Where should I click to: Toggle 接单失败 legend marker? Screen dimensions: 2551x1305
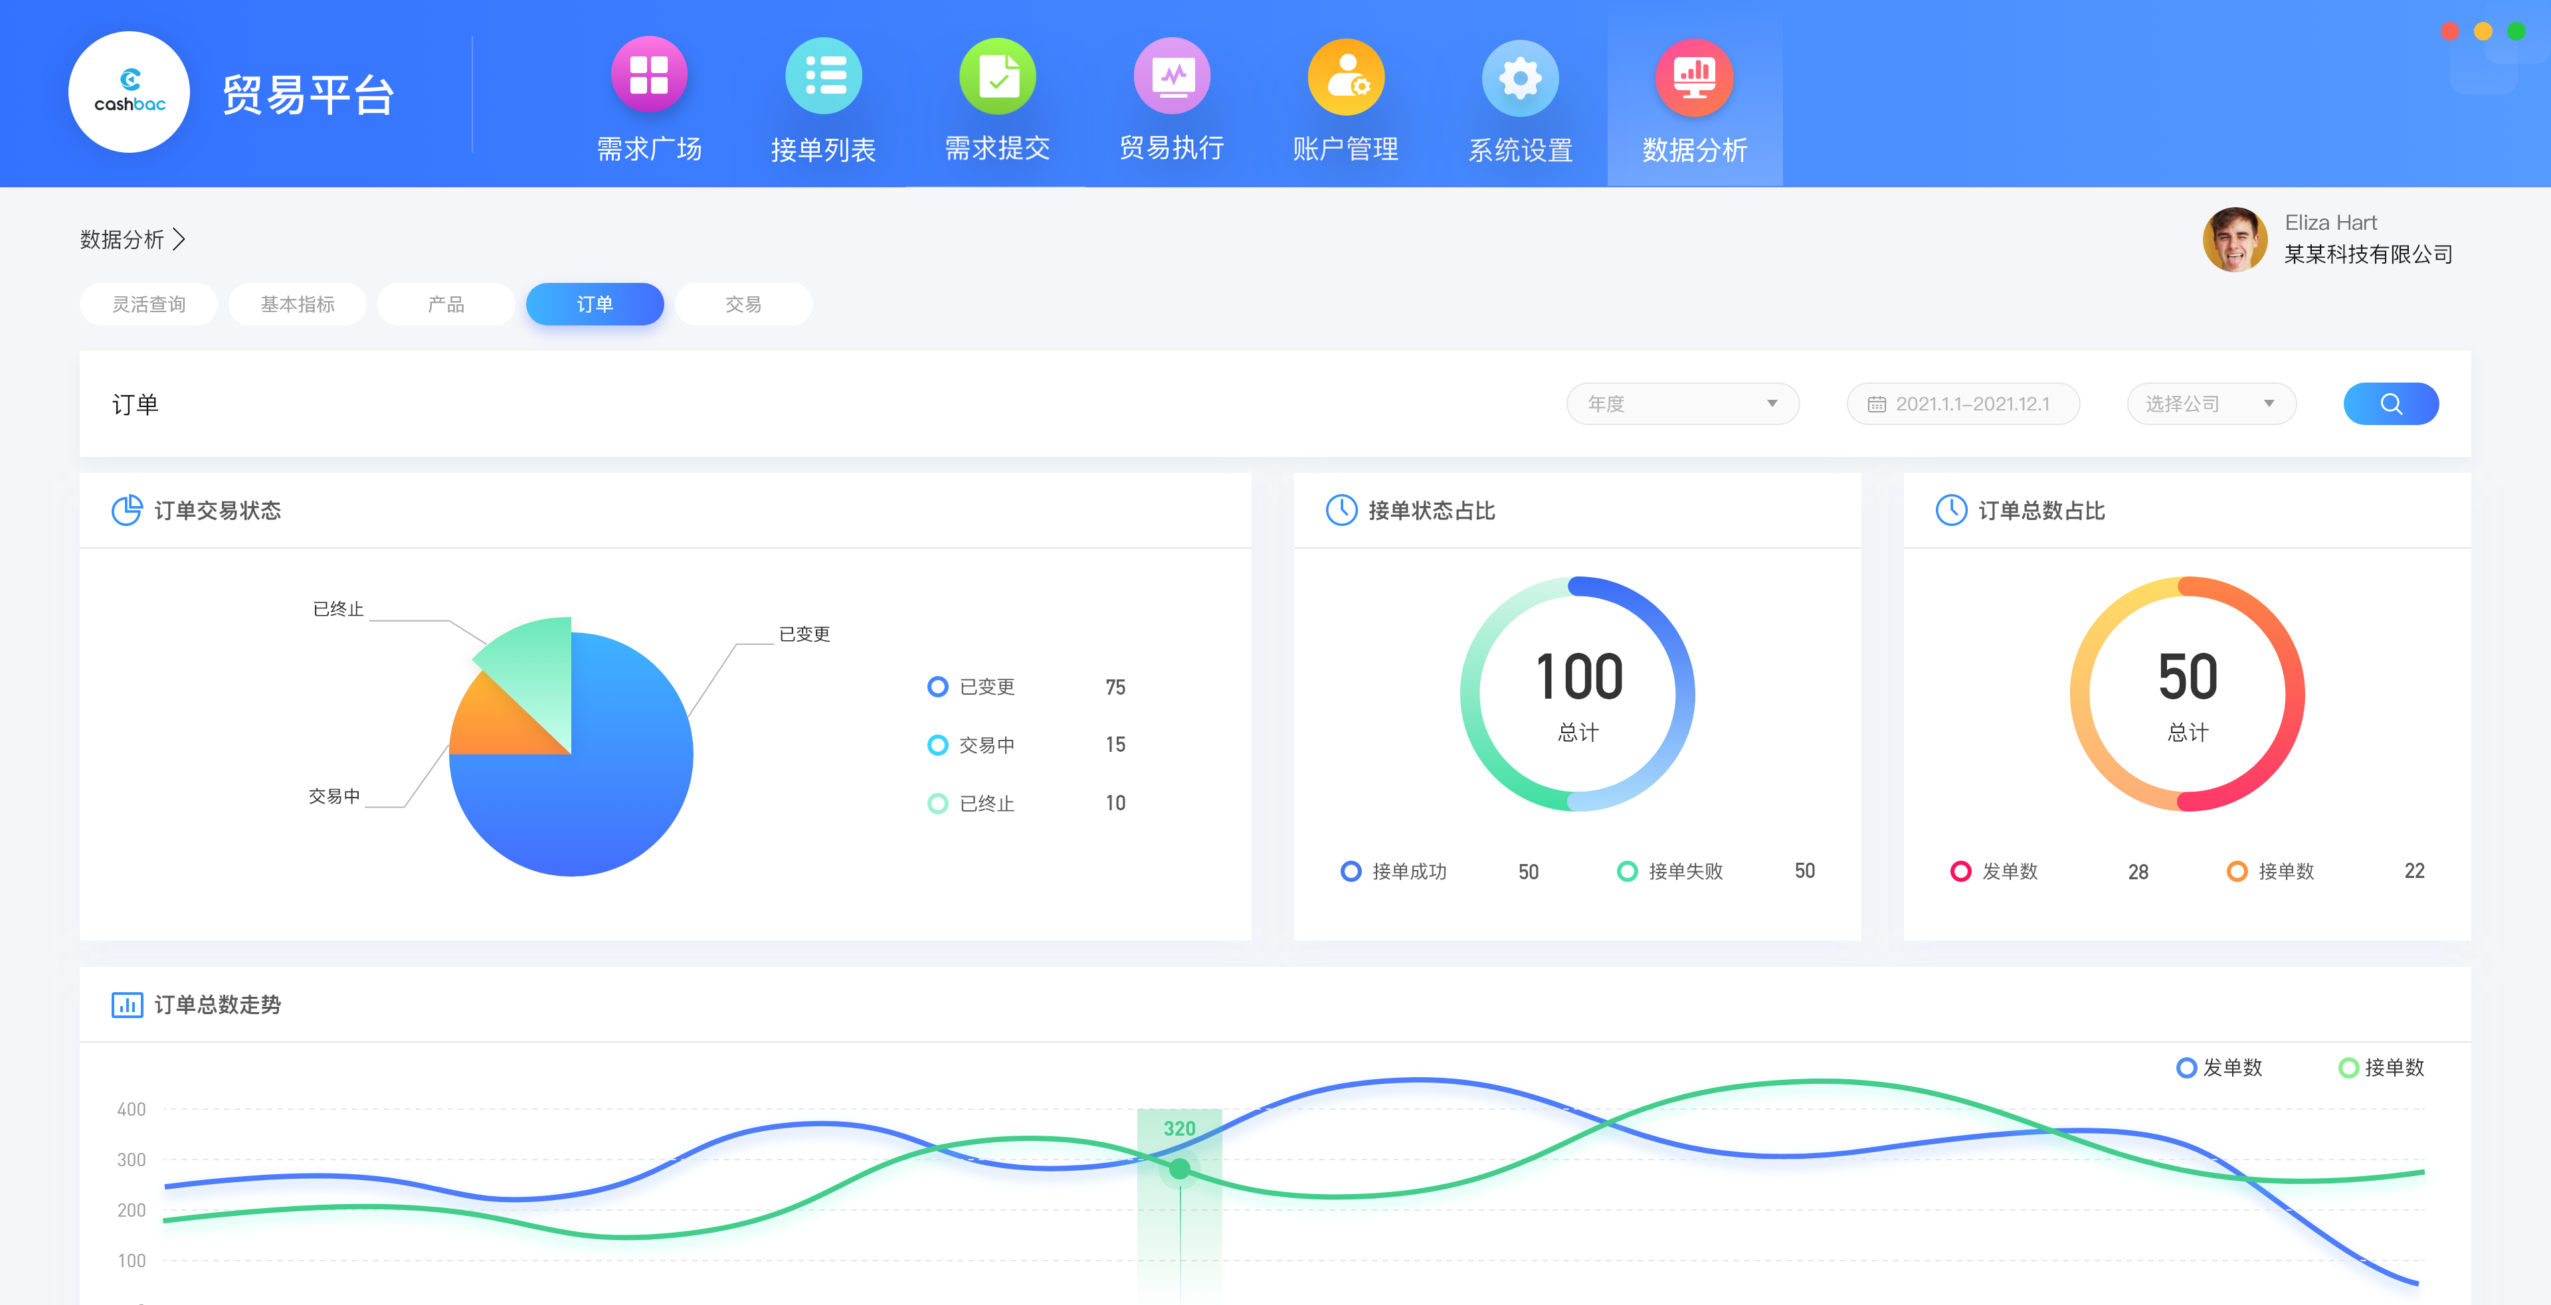[1626, 871]
